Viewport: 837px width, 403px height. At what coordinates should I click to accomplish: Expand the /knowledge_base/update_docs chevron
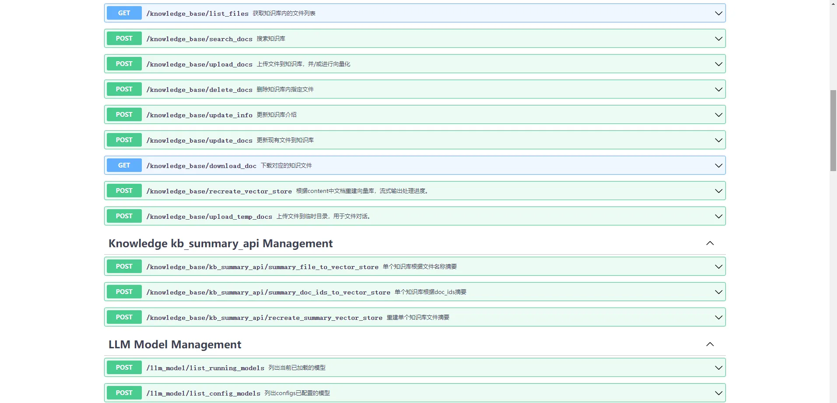[x=718, y=140]
